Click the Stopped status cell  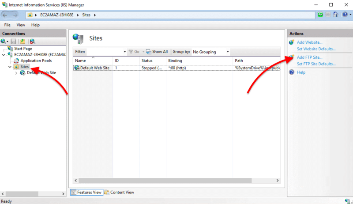[151, 68]
